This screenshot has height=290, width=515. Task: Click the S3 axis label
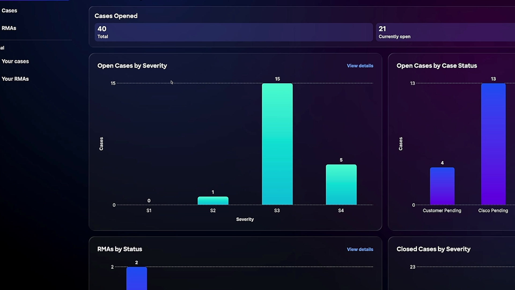277,211
